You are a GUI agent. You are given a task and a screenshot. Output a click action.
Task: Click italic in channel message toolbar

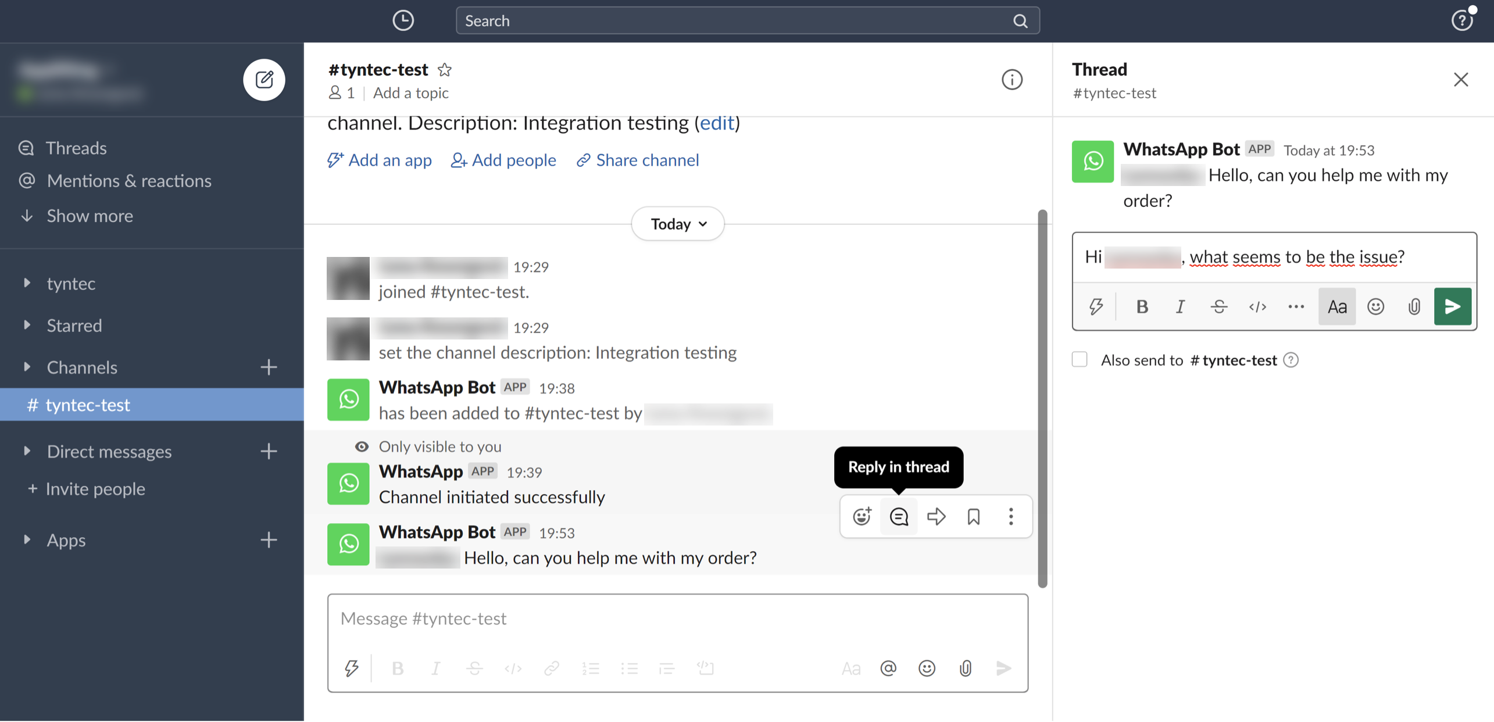click(x=435, y=668)
